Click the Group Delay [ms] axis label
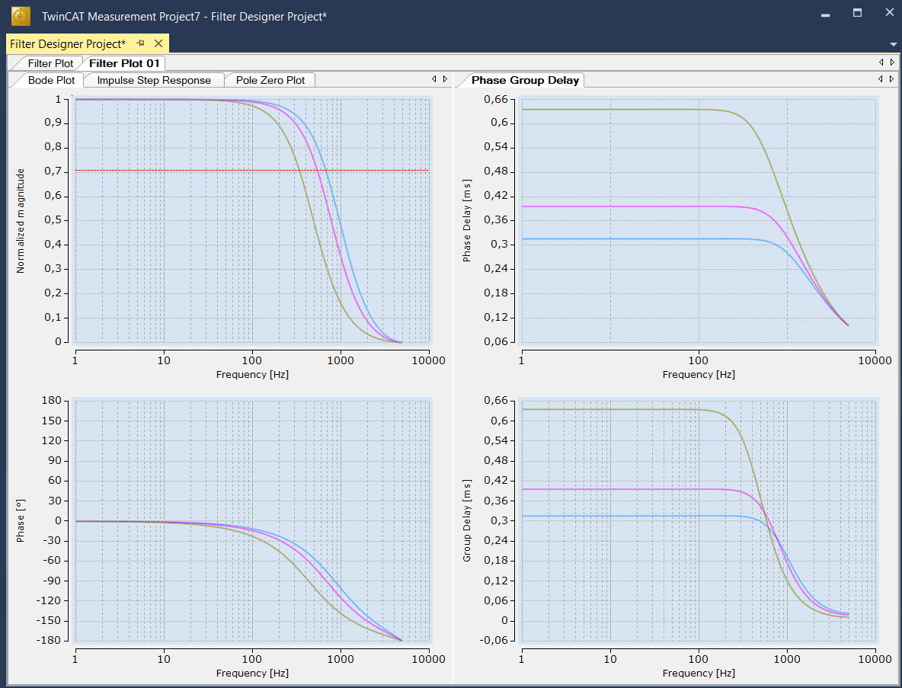The width and height of the screenshot is (902, 688). 466,520
